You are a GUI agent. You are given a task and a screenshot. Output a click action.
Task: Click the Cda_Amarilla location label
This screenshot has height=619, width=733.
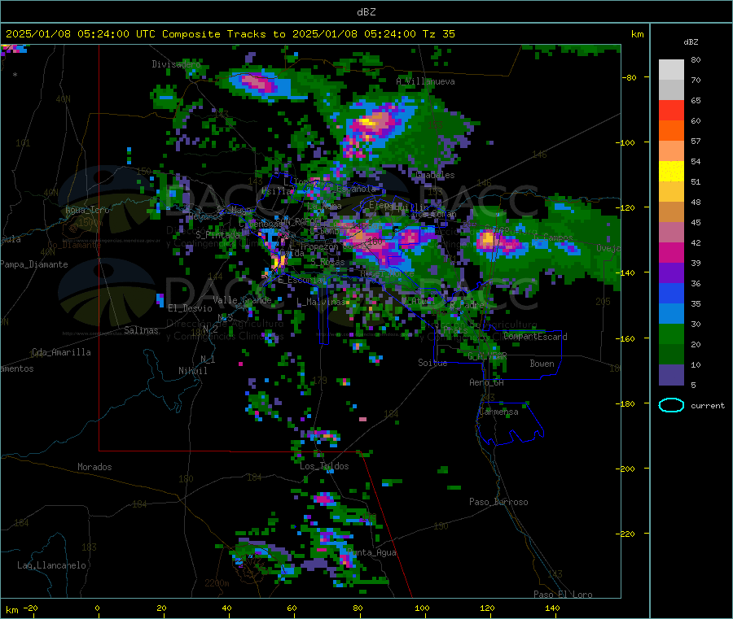[61, 352]
